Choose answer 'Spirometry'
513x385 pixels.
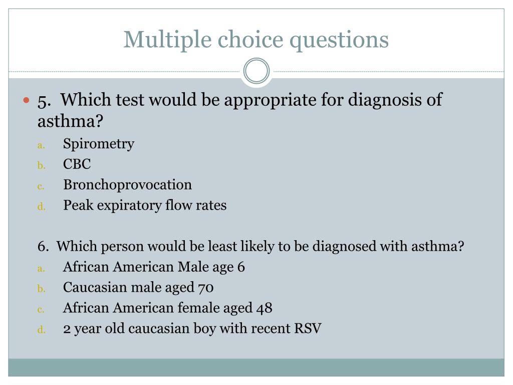click(x=99, y=144)
